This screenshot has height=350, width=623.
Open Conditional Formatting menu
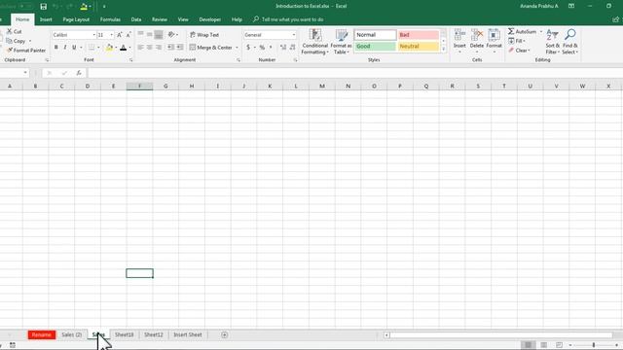314,42
